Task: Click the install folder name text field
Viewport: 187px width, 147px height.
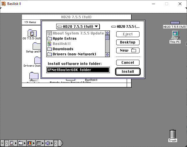Action: pos(78,70)
